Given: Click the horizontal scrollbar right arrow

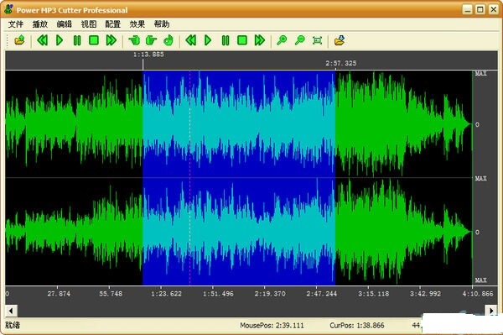Looking at the screenshot, I should tap(491, 311).
